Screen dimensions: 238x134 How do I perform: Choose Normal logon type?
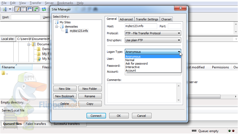pyautogui.click(x=153, y=60)
